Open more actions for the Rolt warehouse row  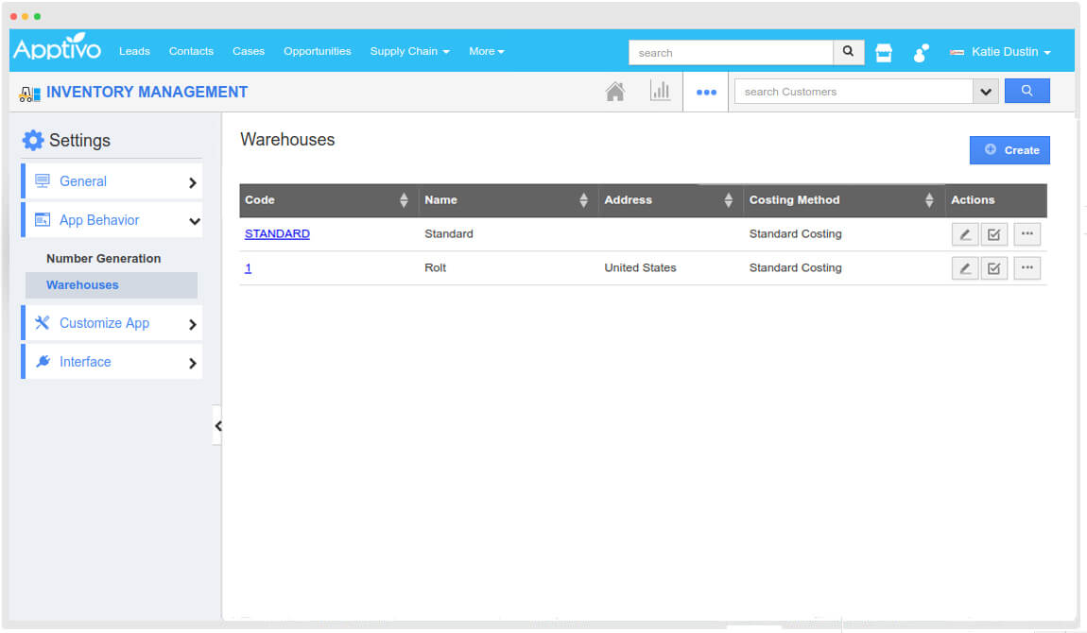[x=1027, y=267]
